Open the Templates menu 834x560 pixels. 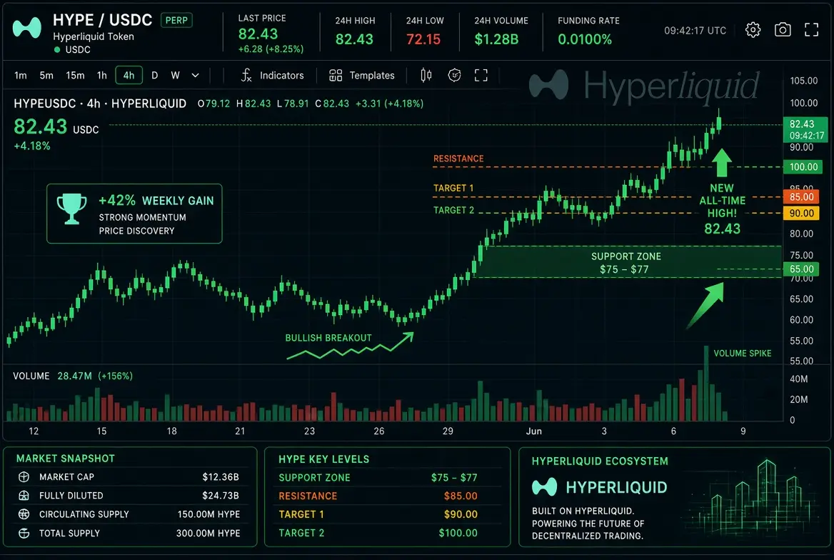tap(372, 76)
